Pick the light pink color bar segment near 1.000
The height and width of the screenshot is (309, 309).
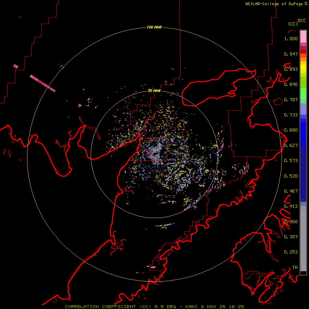(x=303, y=37)
